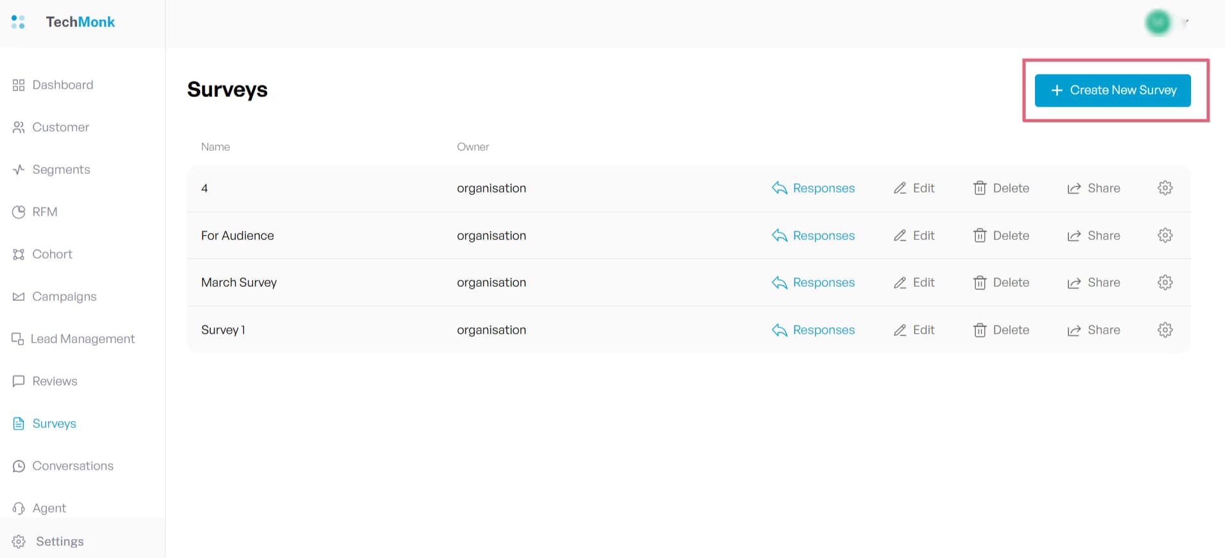Viewport: 1225px width, 558px height.
Task: Open Segments in the sidebar
Action: [51, 169]
